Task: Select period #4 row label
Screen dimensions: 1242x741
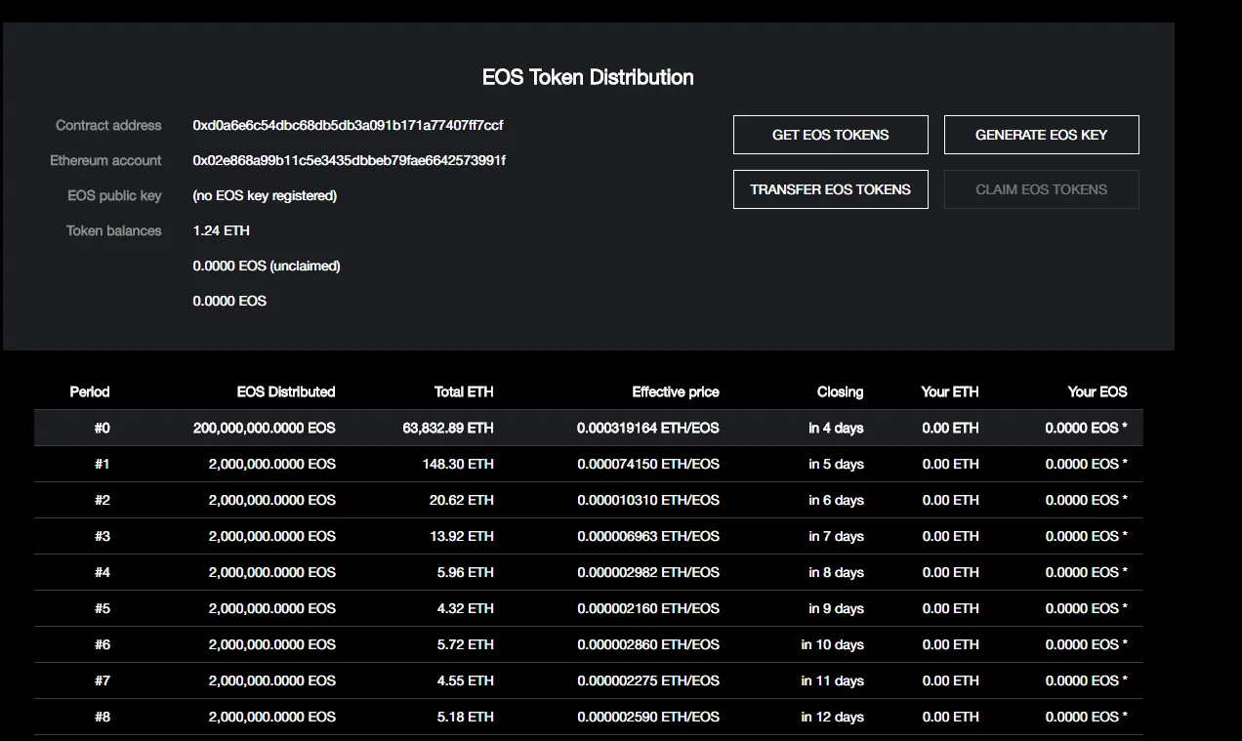Action: [103, 572]
